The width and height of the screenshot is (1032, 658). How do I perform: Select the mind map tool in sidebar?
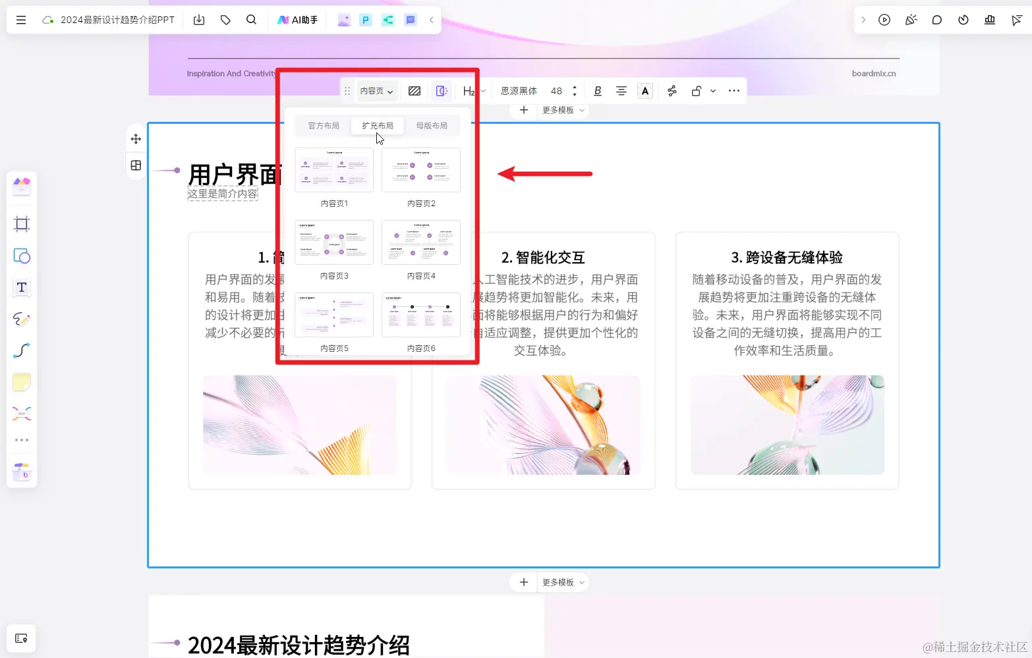[22, 414]
